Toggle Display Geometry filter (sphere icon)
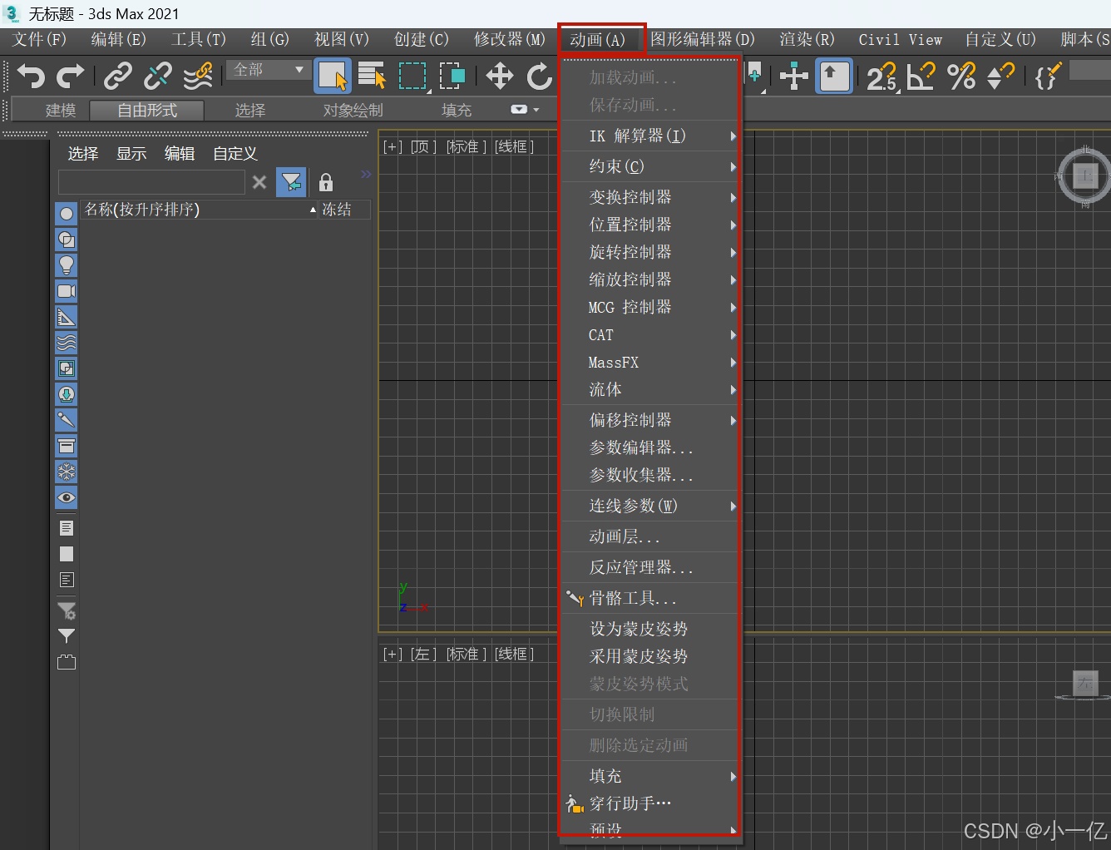The width and height of the screenshot is (1111, 850). pyautogui.click(x=67, y=214)
